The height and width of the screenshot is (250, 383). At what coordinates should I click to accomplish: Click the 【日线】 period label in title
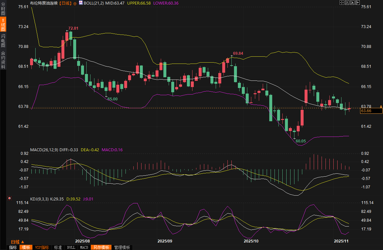tap(66, 3)
